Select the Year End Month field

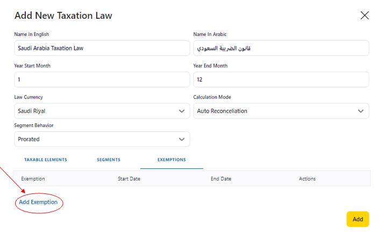281,79
